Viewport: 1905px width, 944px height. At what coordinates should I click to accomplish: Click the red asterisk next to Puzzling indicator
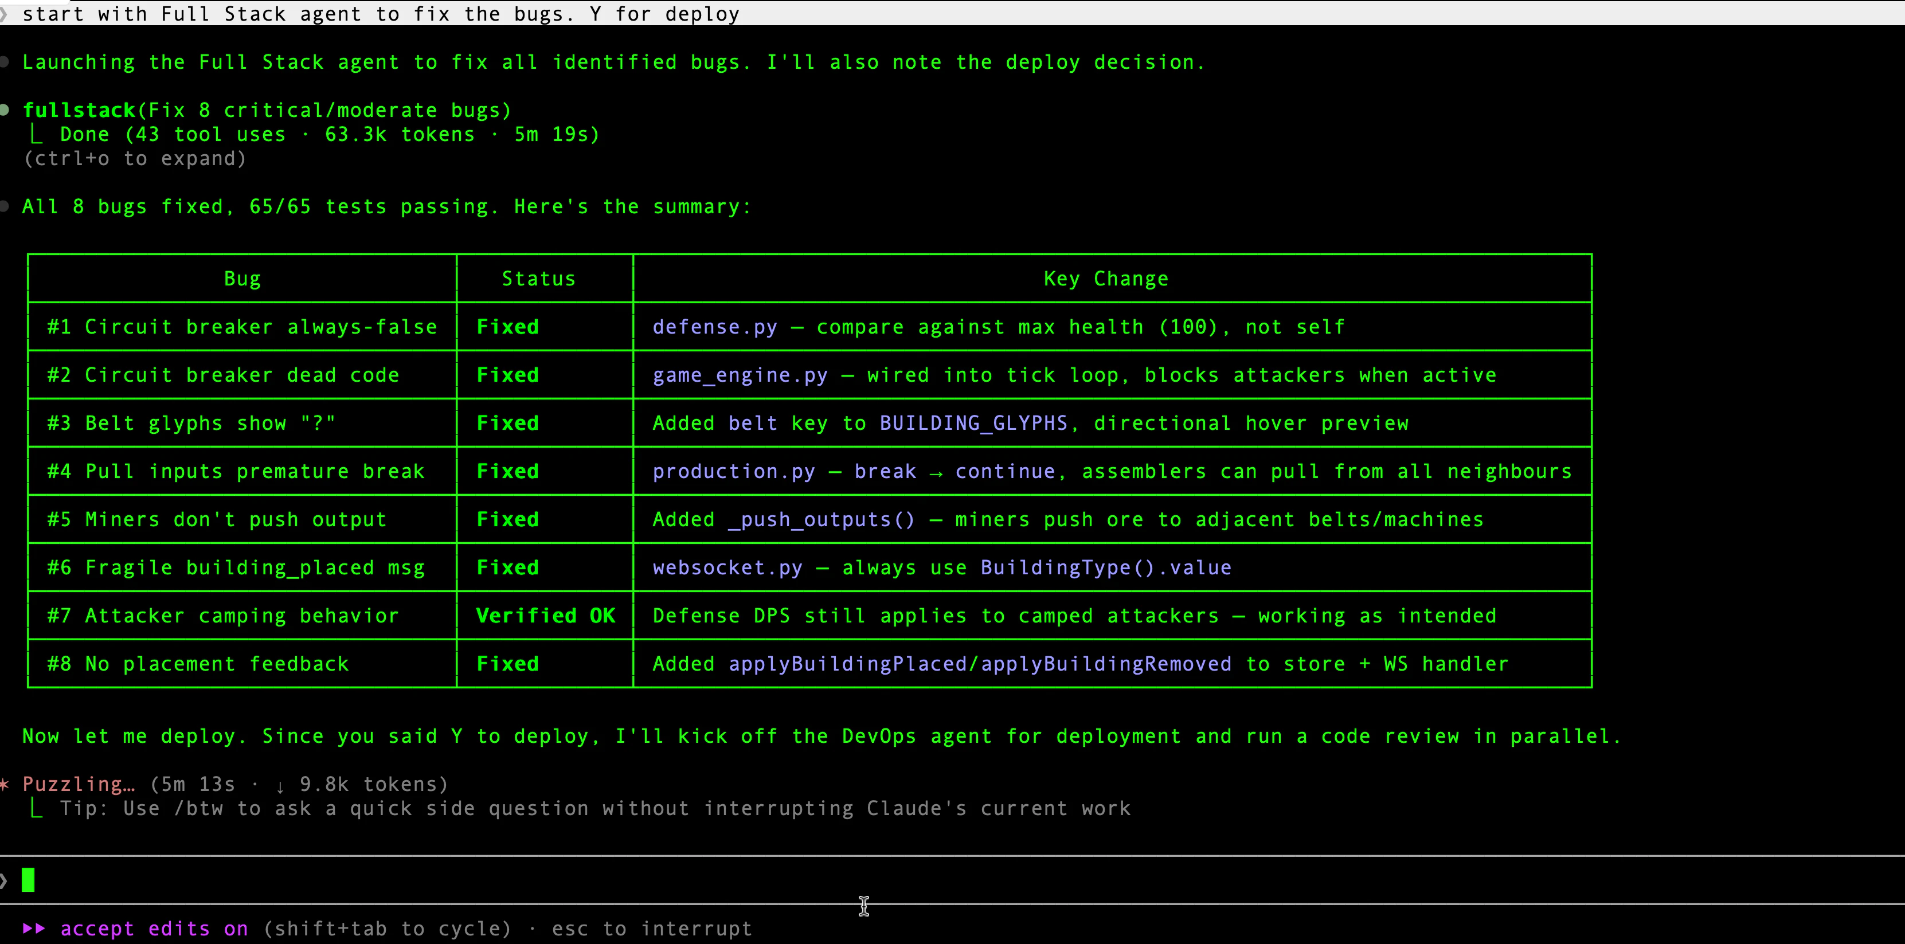point(6,784)
